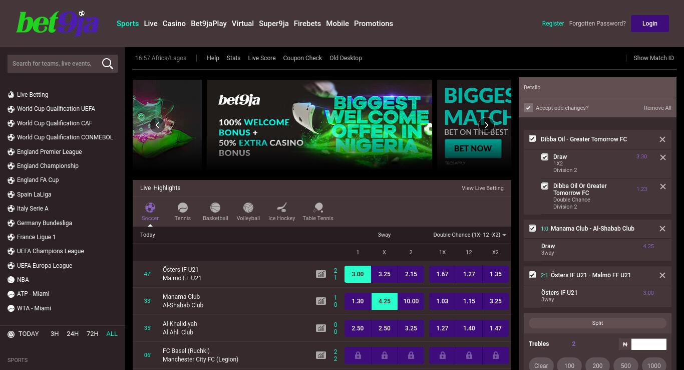Click the team search input field
Screen dimensions: 684x370
(x=54, y=64)
